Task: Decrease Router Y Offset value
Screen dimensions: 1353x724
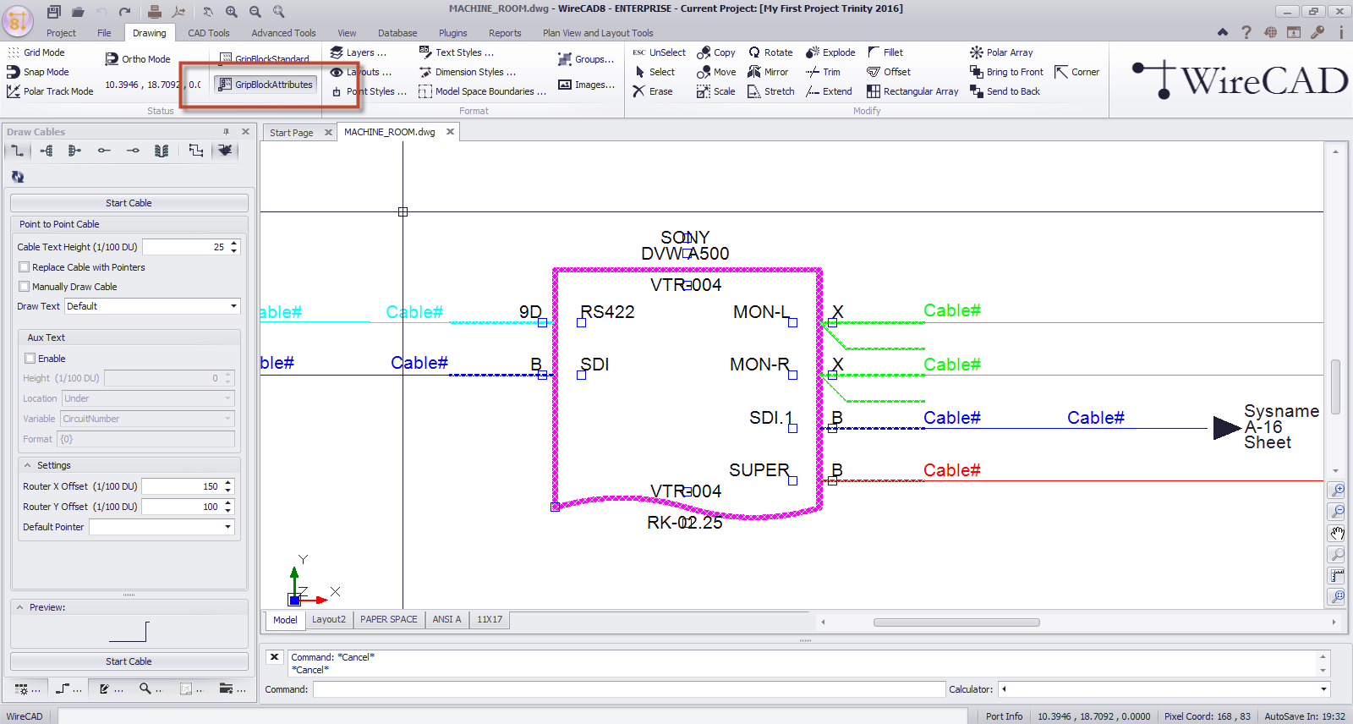Action: (228, 510)
